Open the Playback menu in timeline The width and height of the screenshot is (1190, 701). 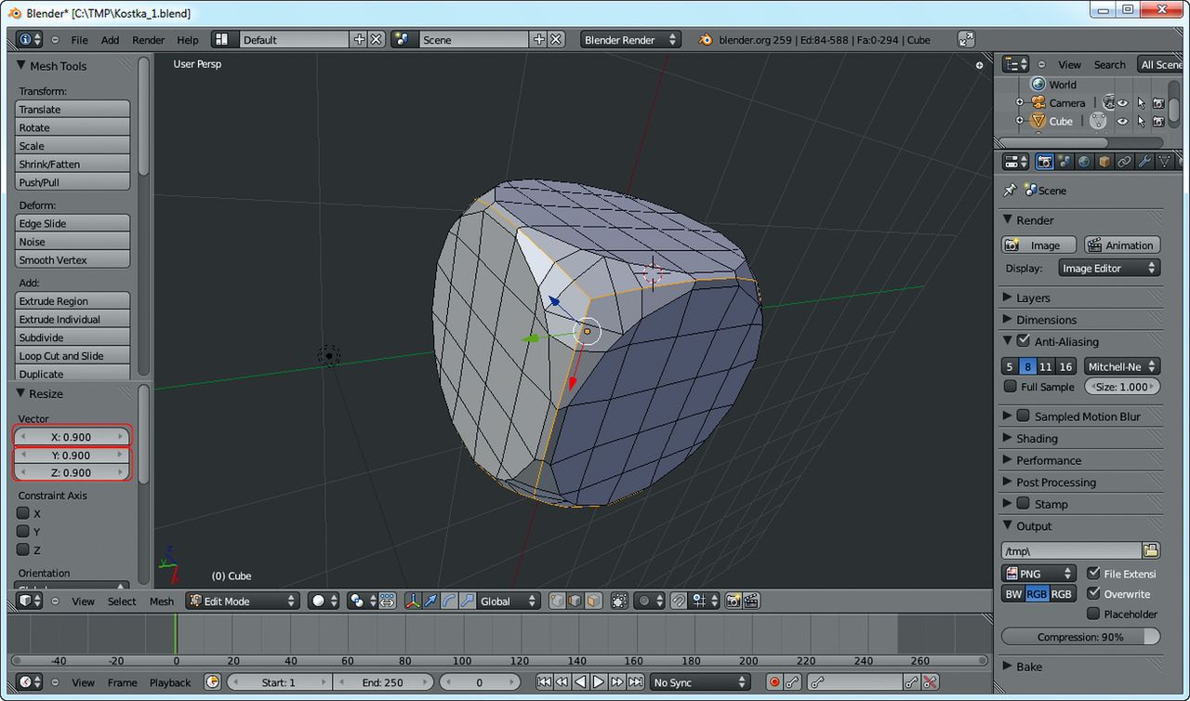[170, 682]
